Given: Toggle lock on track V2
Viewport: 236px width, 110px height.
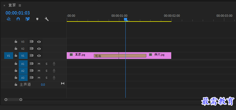Looking at the screenshot, I should [16, 49].
